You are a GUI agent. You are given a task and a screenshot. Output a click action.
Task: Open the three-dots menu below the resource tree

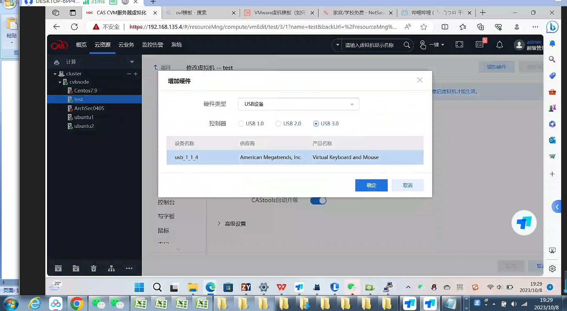pos(129,269)
